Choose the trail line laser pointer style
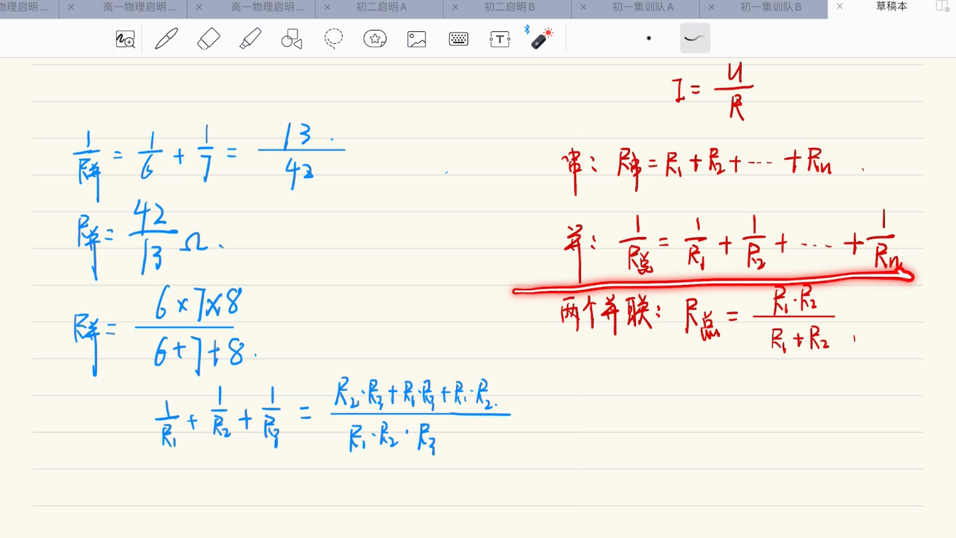This screenshot has width=956, height=538. (695, 38)
